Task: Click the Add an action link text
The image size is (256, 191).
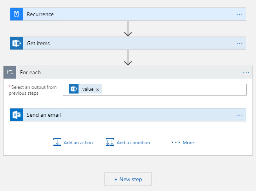Action: tap(78, 143)
